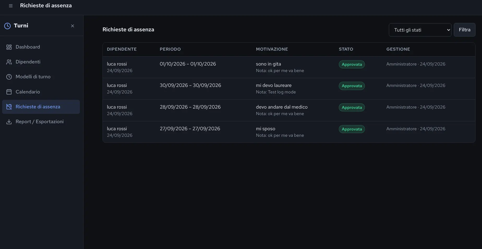The image size is (482, 249).
Task: Expand the Tutti gli stati dropdown
Action: 420,30
